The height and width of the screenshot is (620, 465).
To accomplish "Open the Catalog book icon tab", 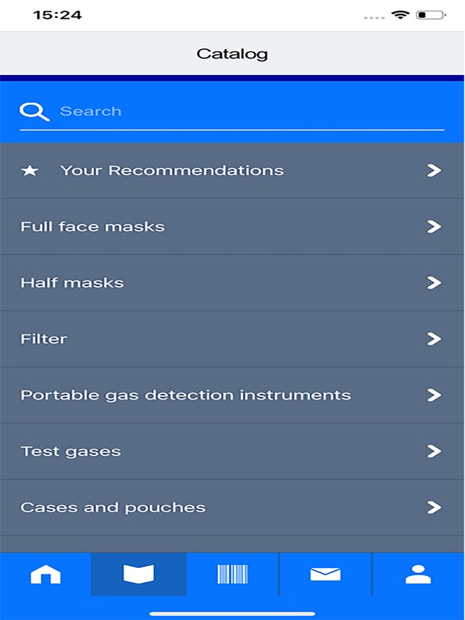I will pyautogui.click(x=139, y=574).
